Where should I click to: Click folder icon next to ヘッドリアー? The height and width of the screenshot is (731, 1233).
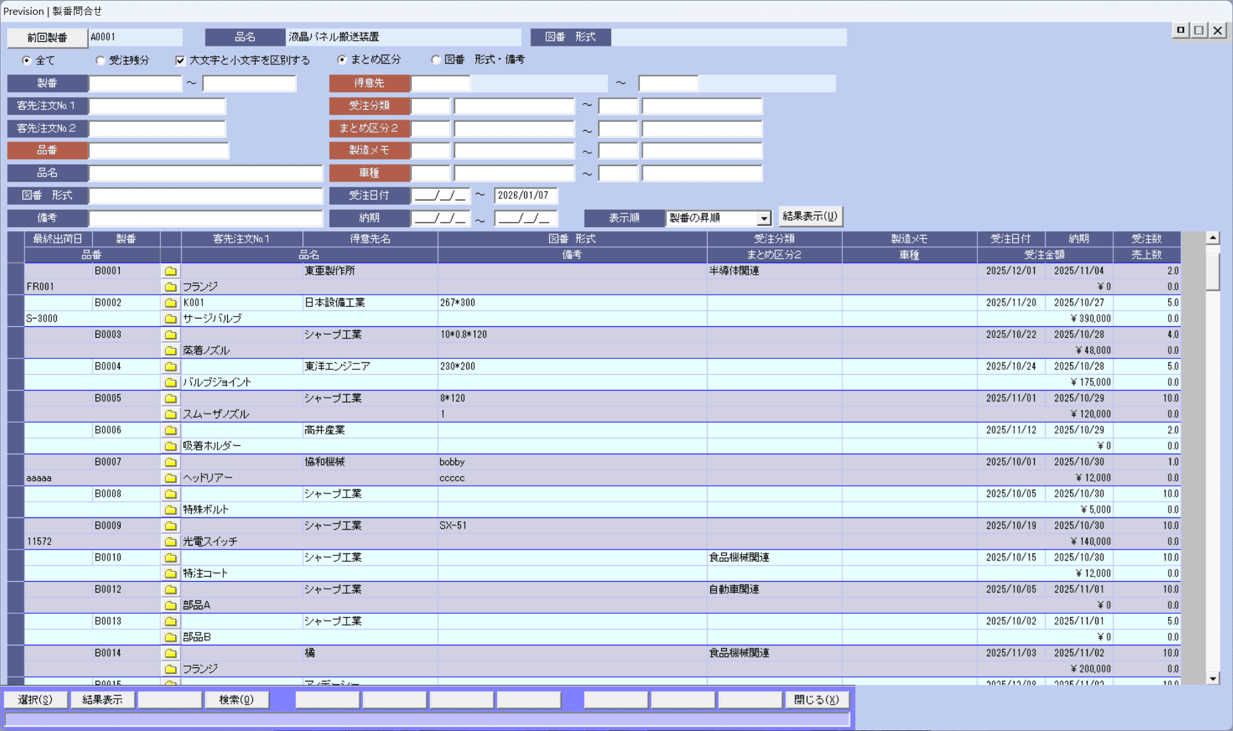(171, 478)
